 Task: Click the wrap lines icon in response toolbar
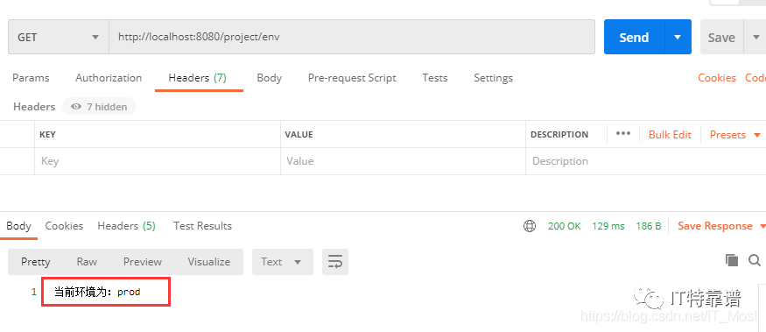tap(335, 262)
